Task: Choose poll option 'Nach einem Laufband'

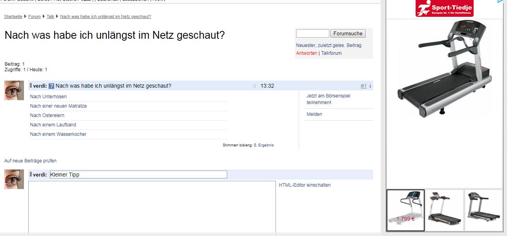Action: point(53,125)
